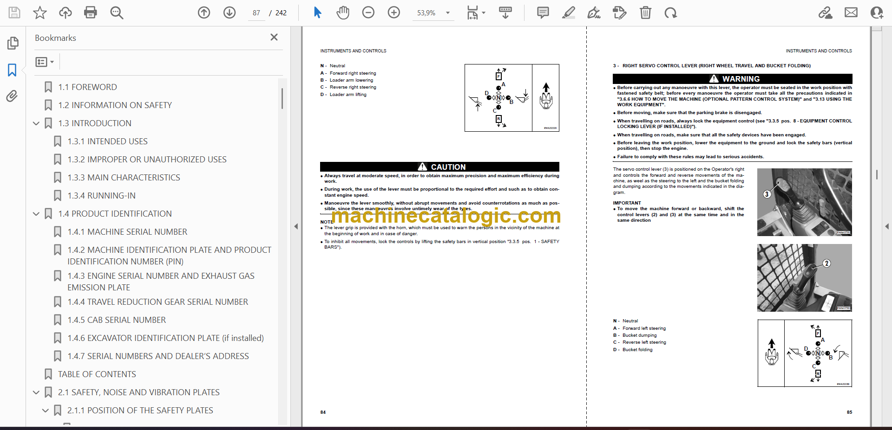The image size is (892, 430).
Task: Go to 1.4.4 TRAVEL REDUCTION GEAR SERIAL NUMBER
Action: pyautogui.click(x=157, y=302)
